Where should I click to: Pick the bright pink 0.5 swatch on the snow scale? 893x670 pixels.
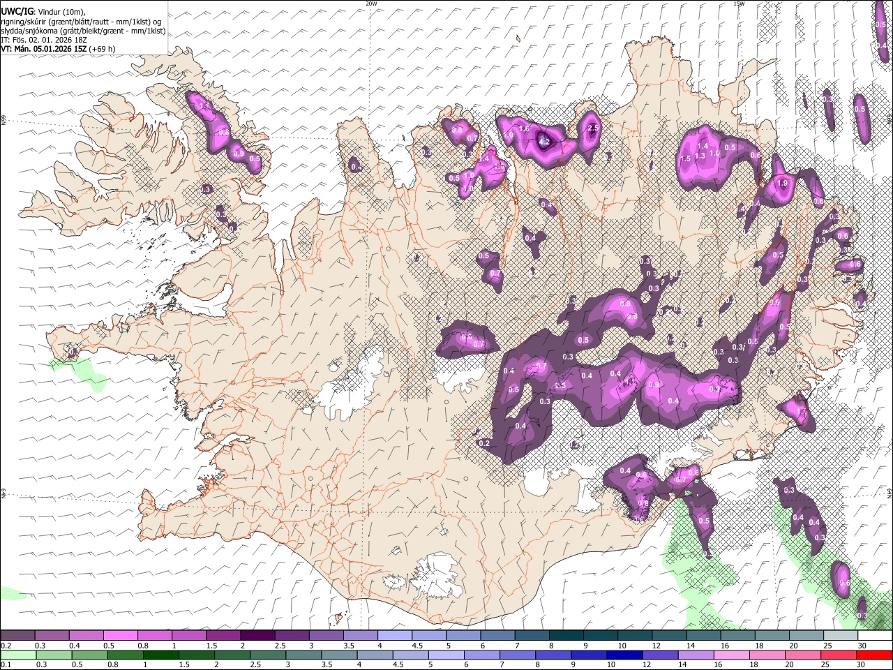coord(120,636)
